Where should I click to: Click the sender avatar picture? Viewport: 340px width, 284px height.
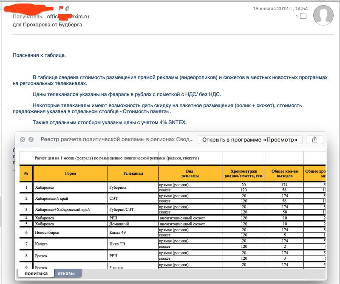click(x=323, y=15)
